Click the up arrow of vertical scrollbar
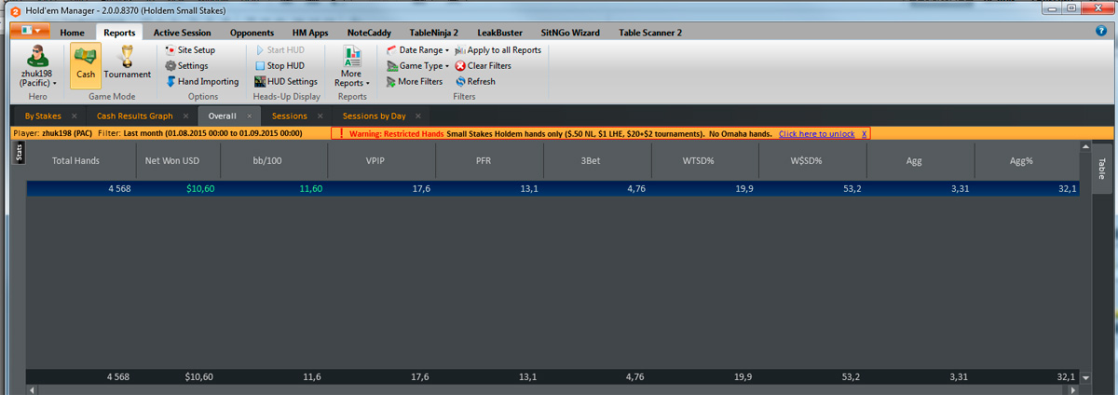Image resolution: width=1118 pixels, height=395 pixels. pyautogui.click(x=1085, y=146)
